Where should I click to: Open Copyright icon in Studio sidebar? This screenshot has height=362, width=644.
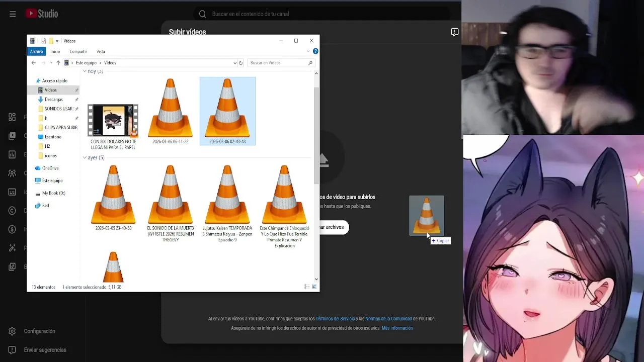pos(12,210)
